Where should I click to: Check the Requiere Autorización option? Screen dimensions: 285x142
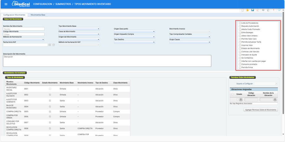click(x=240, y=26)
